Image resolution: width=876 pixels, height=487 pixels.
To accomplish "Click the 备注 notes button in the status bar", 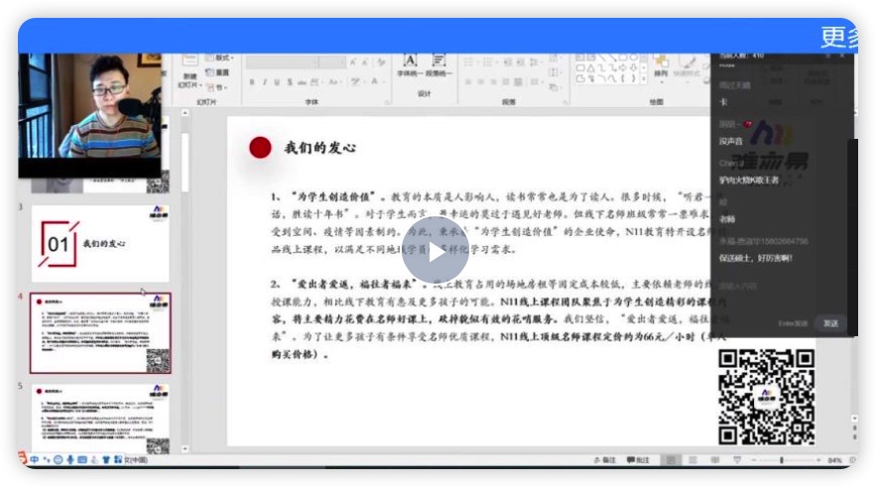I will (x=604, y=460).
